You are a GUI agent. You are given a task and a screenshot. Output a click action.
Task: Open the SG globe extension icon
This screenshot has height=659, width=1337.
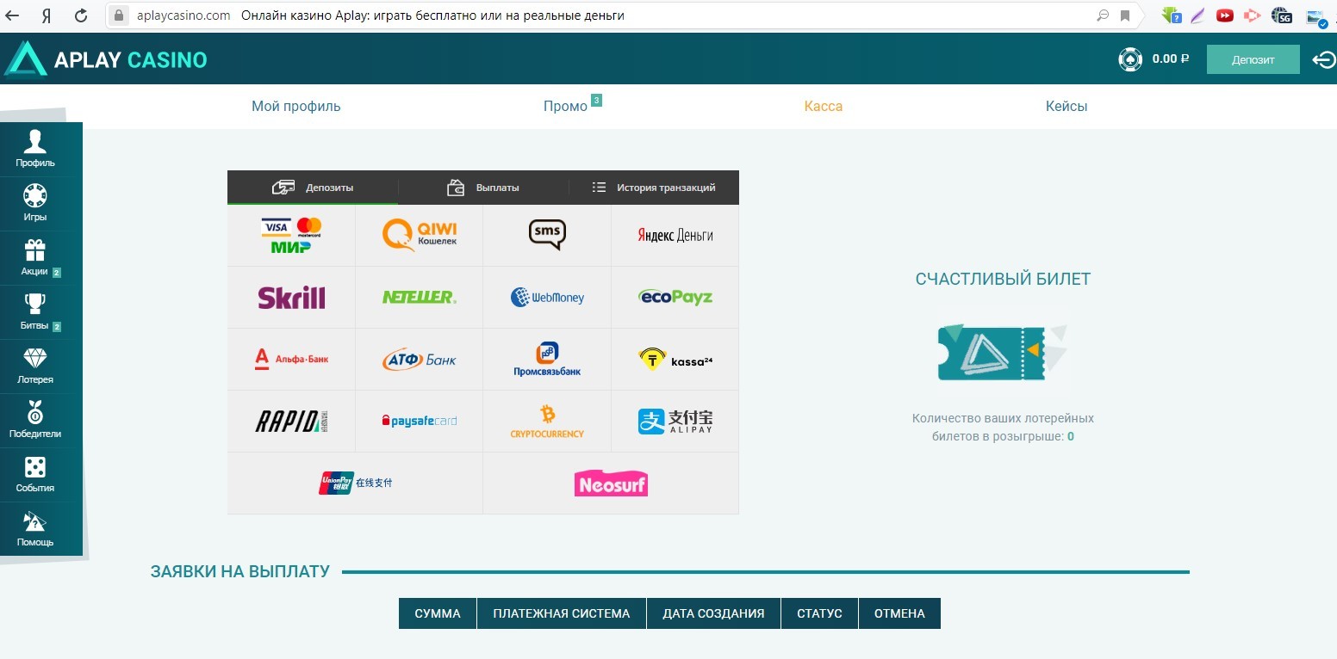pos(1282,15)
